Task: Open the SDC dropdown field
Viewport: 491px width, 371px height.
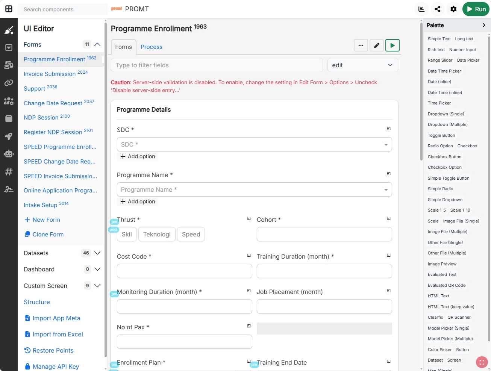Action: [255, 144]
